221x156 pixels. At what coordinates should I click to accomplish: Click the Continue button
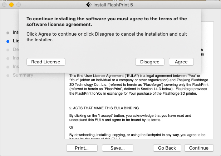coord(199,148)
